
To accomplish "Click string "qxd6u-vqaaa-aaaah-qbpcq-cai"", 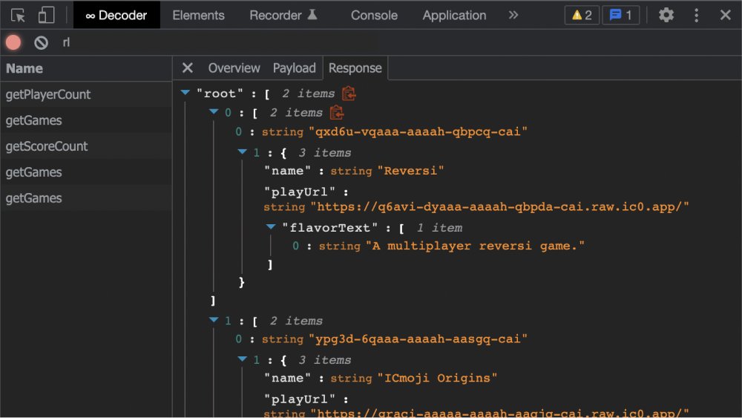I will click(418, 131).
